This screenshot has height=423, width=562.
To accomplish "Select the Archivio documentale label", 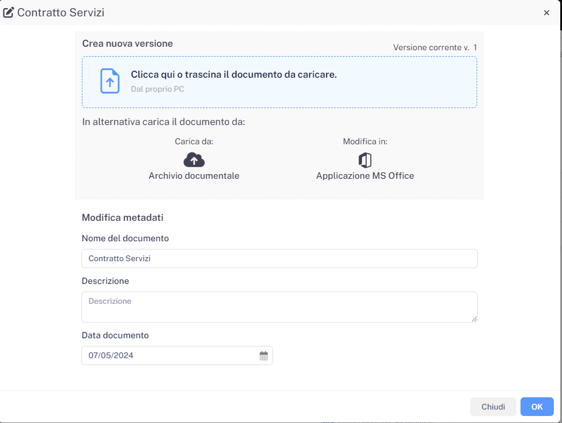I will (x=194, y=176).
